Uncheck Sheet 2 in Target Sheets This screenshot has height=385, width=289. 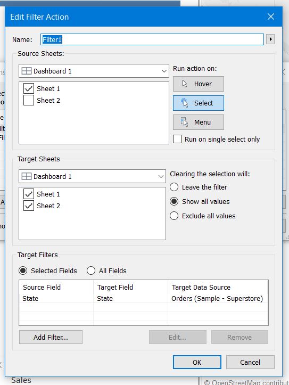pos(29,206)
